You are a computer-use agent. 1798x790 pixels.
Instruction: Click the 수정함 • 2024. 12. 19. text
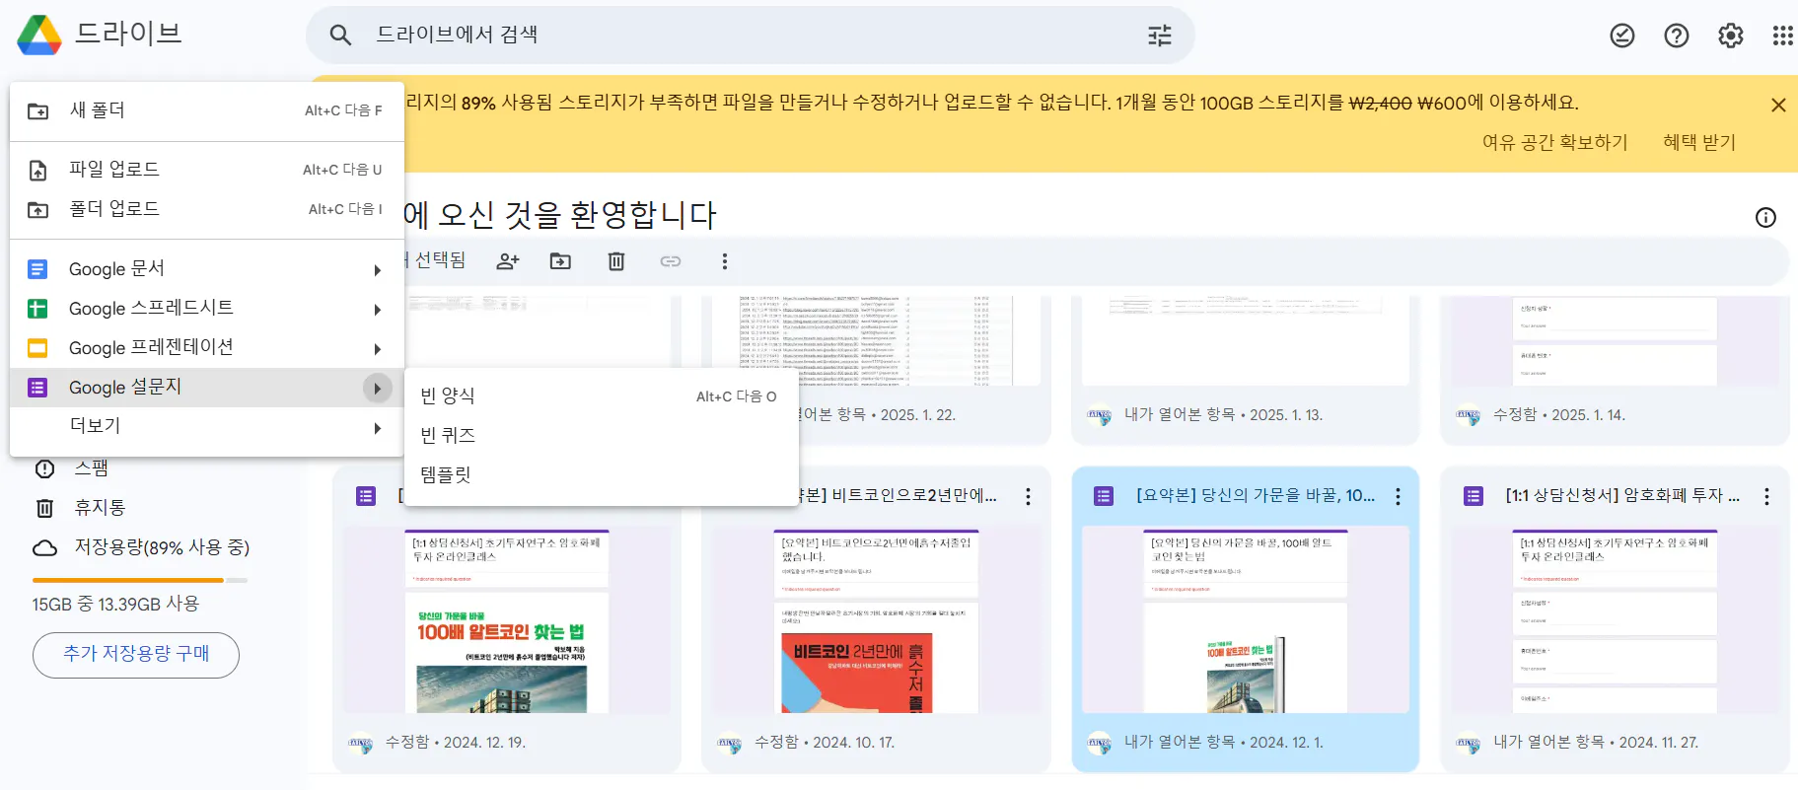[x=455, y=743]
